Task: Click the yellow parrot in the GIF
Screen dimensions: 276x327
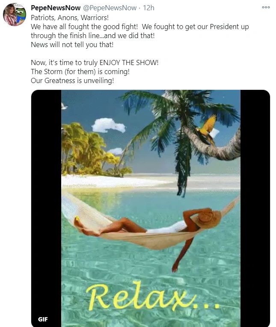Action: [206, 129]
